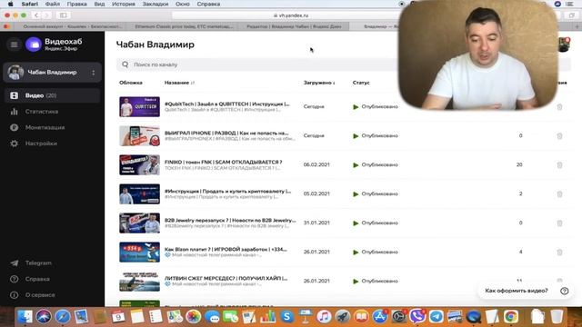Viewport: 582px width, 327px height.
Task: Click the user avatar in page corner
Action: 565,45
